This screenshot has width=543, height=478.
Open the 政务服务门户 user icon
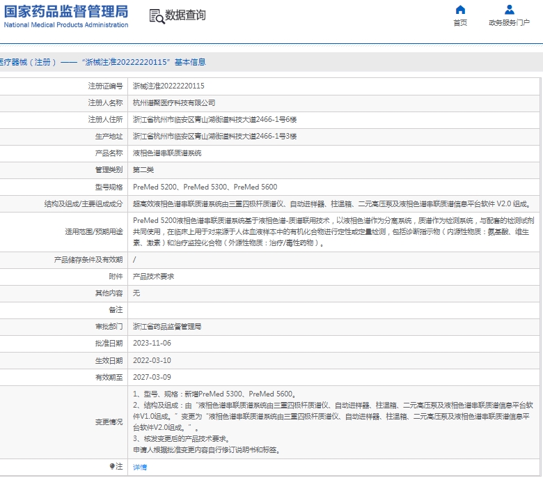pos(509,9)
